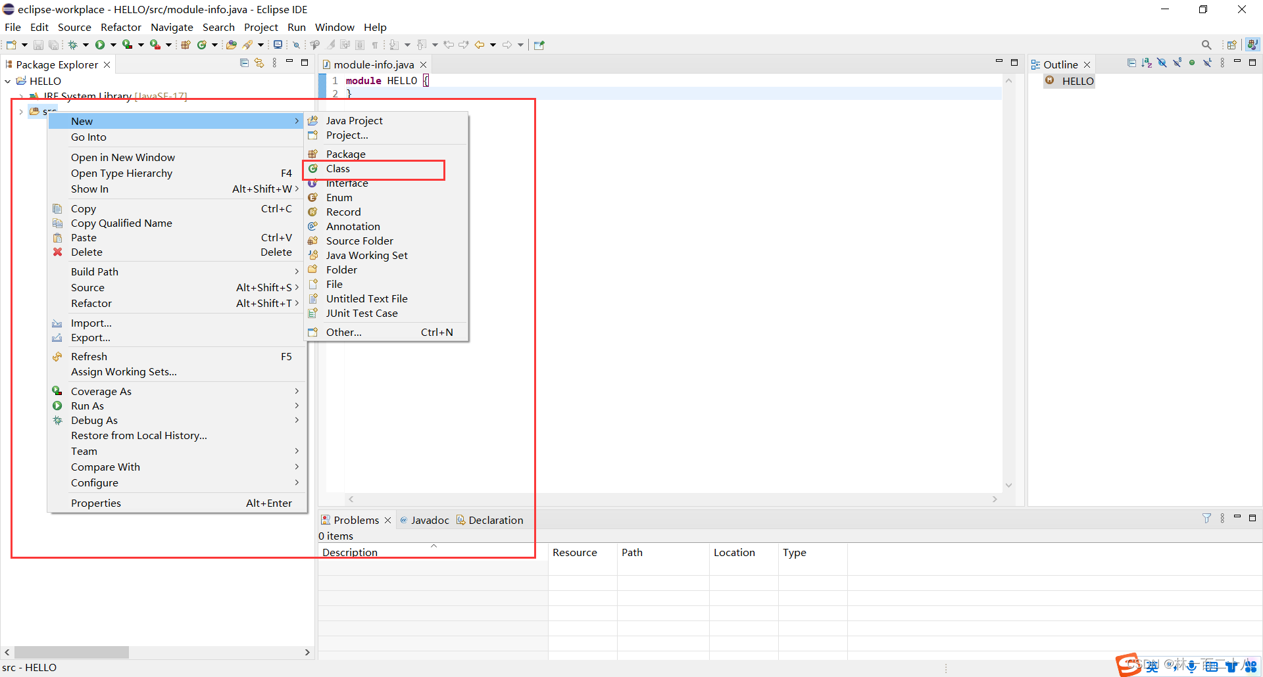Screen dimensions: 1263x677
Task: Open Outline View Menu dots
Action: click(1222, 63)
